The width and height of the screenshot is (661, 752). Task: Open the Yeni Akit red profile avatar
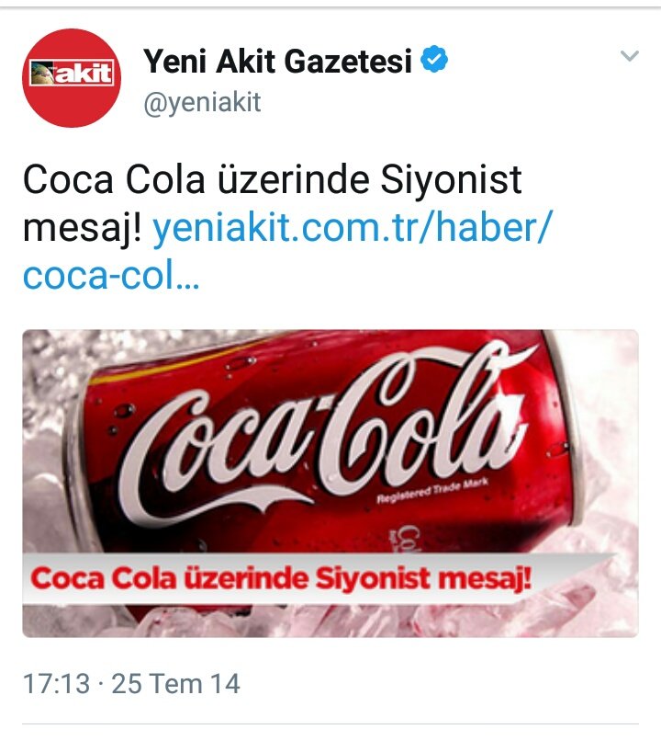(x=72, y=78)
